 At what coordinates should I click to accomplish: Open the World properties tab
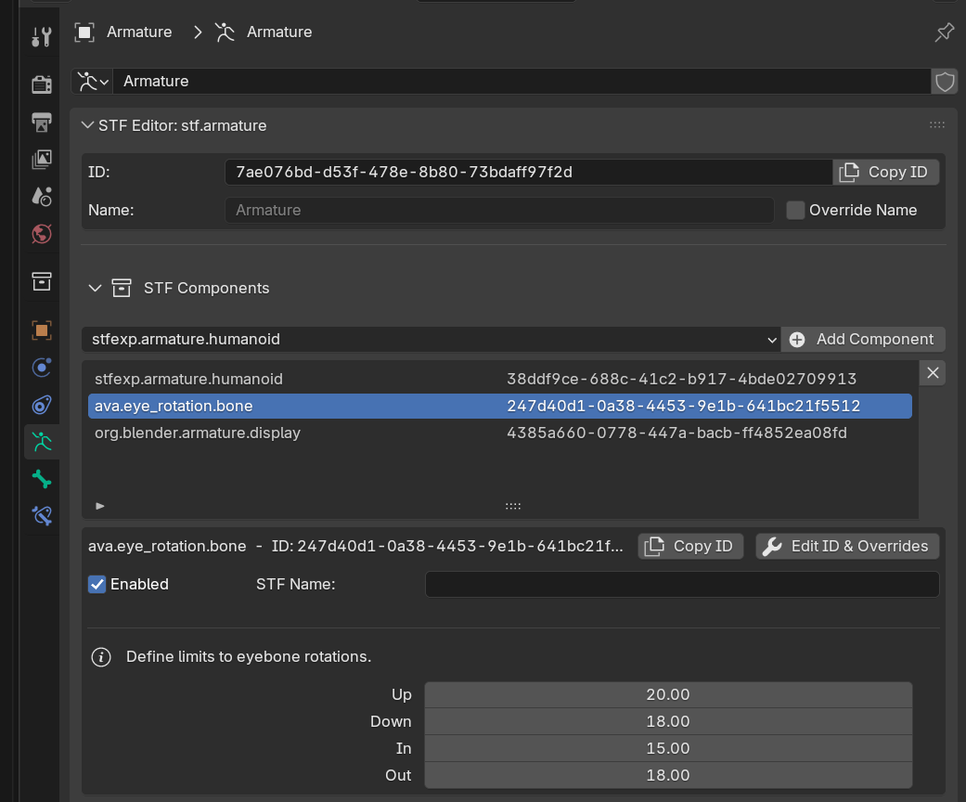[42, 233]
